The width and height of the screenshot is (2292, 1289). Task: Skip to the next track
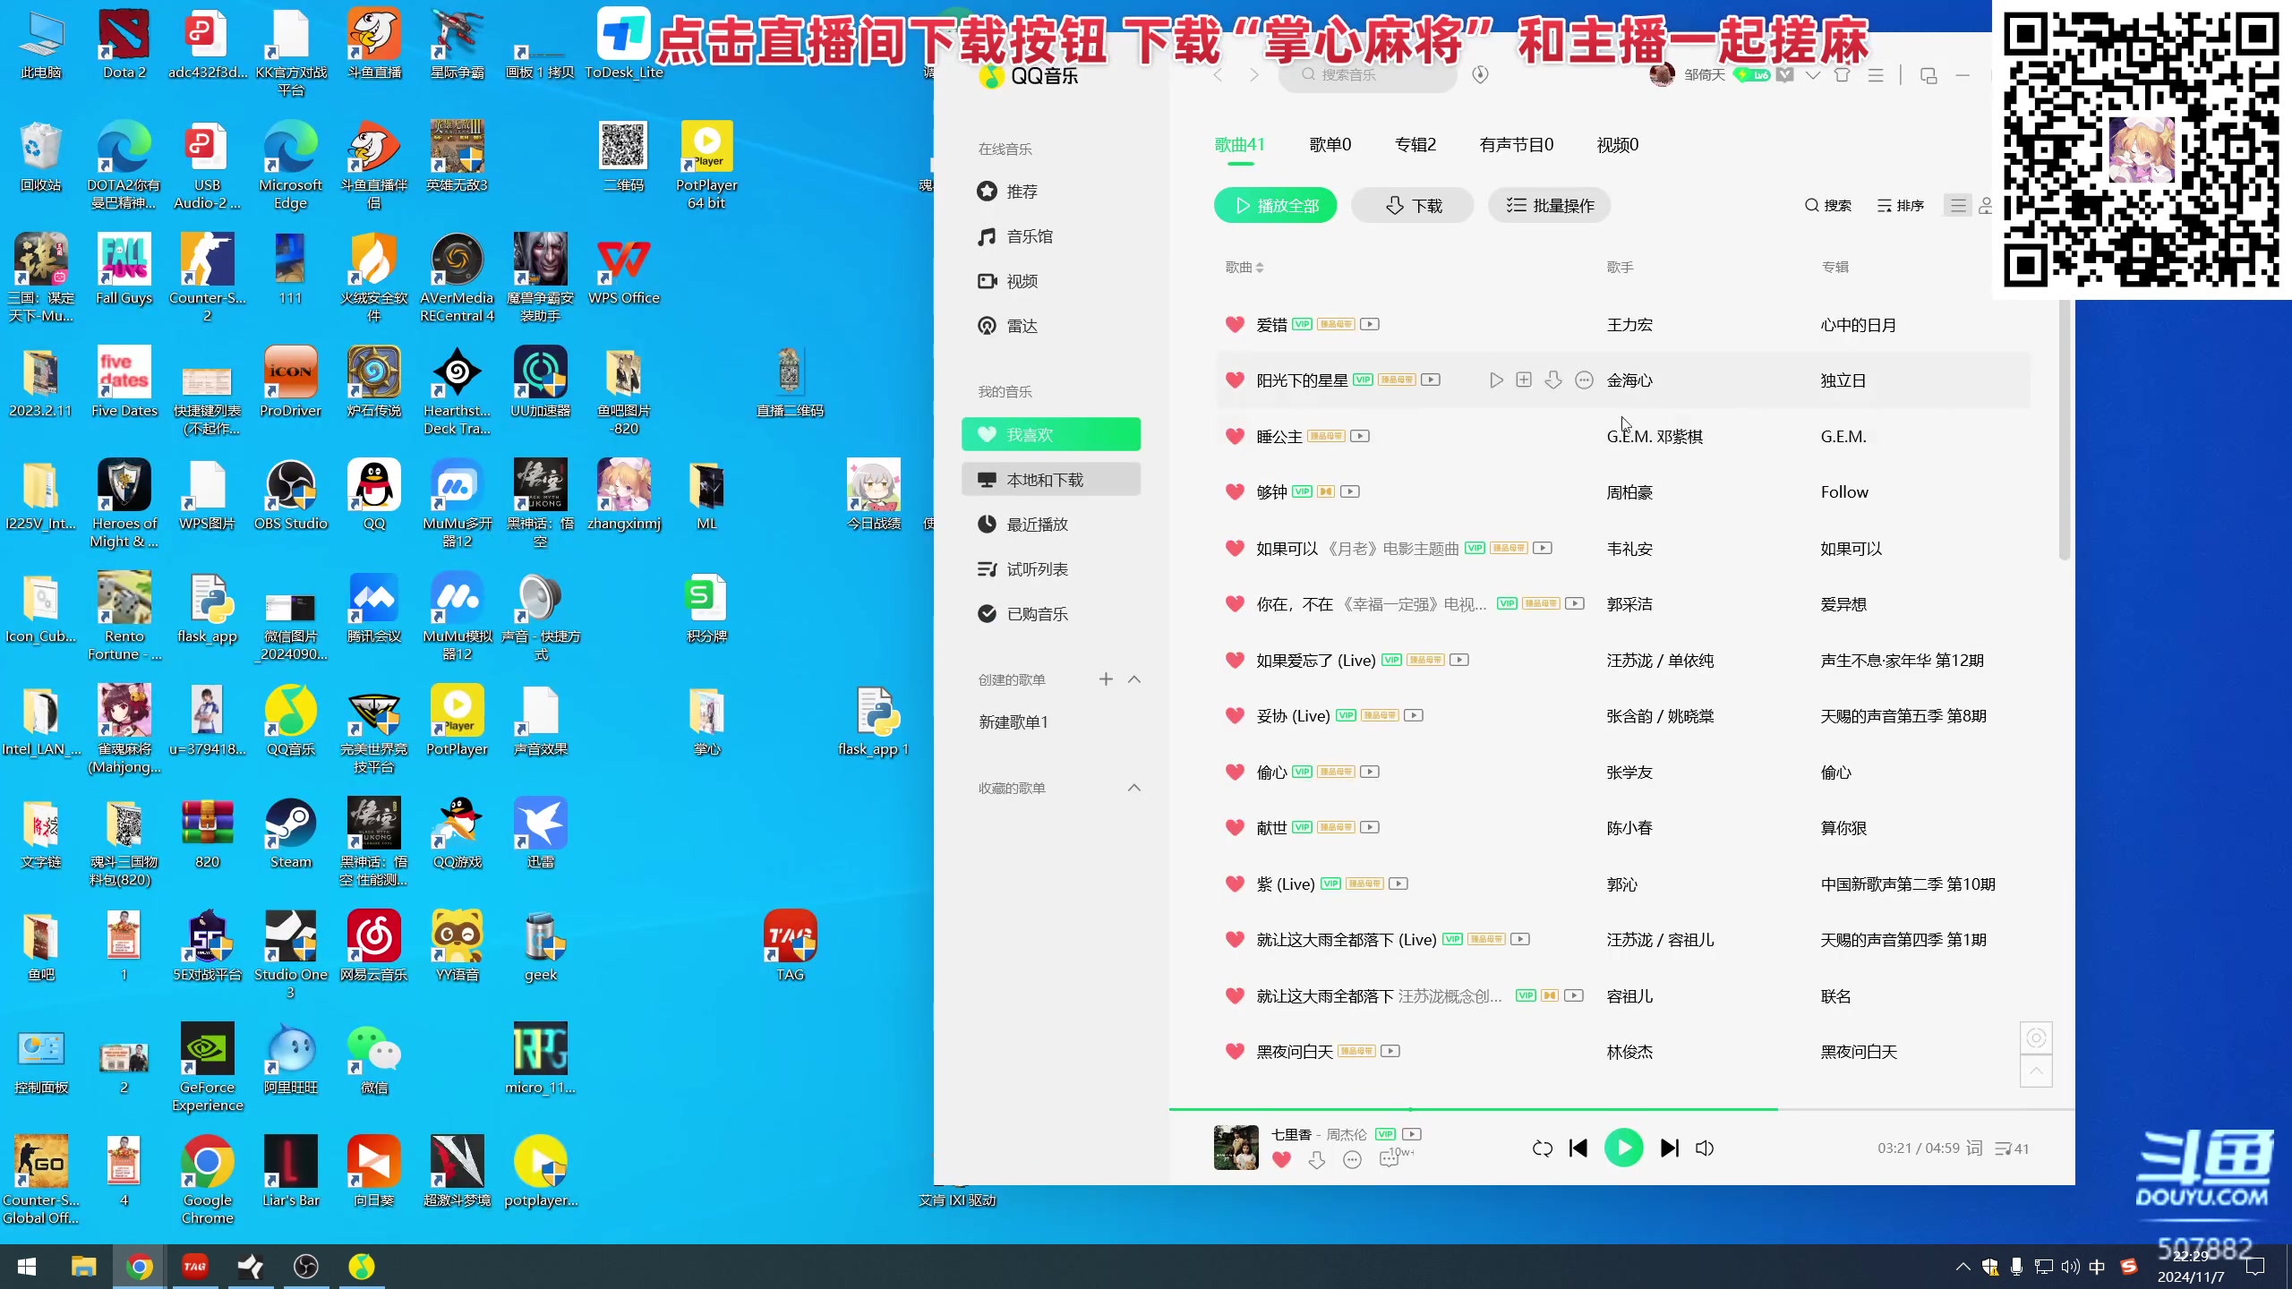click(1670, 1148)
